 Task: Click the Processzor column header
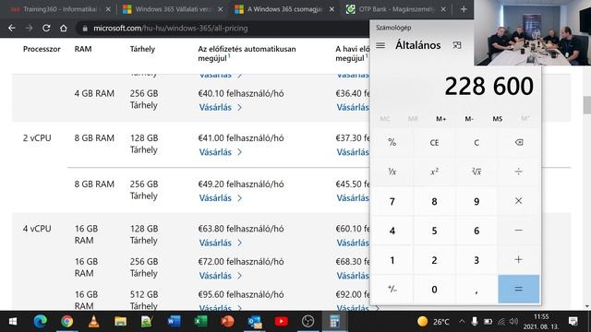(x=42, y=49)
